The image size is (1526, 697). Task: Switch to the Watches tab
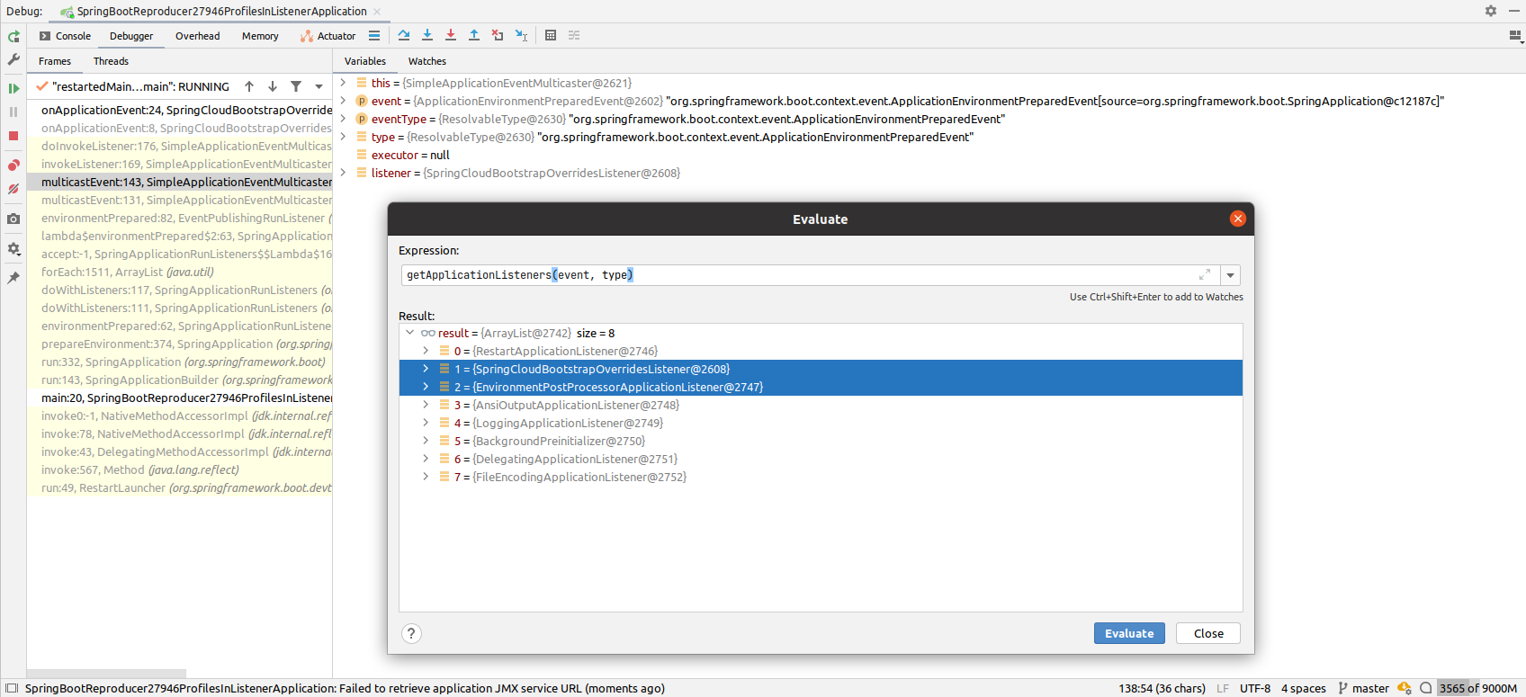click(426, 61)
